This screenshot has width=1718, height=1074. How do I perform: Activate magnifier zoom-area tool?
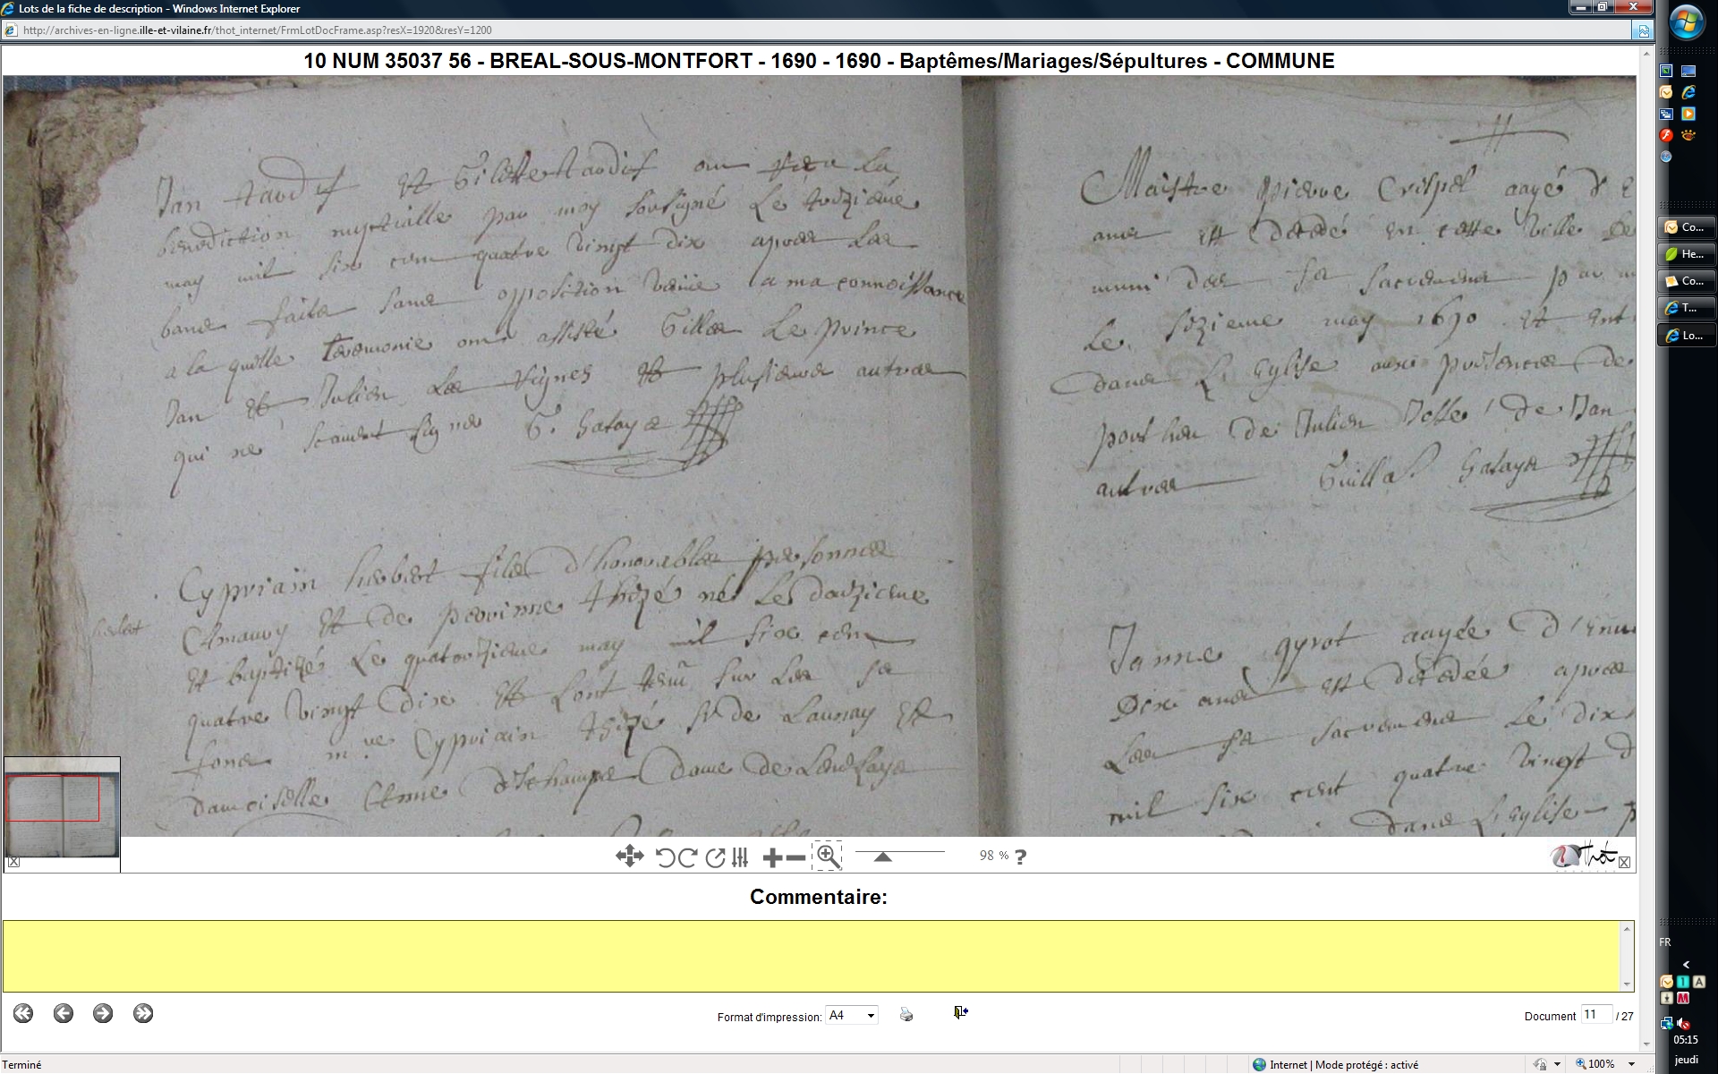coord(828,857)
